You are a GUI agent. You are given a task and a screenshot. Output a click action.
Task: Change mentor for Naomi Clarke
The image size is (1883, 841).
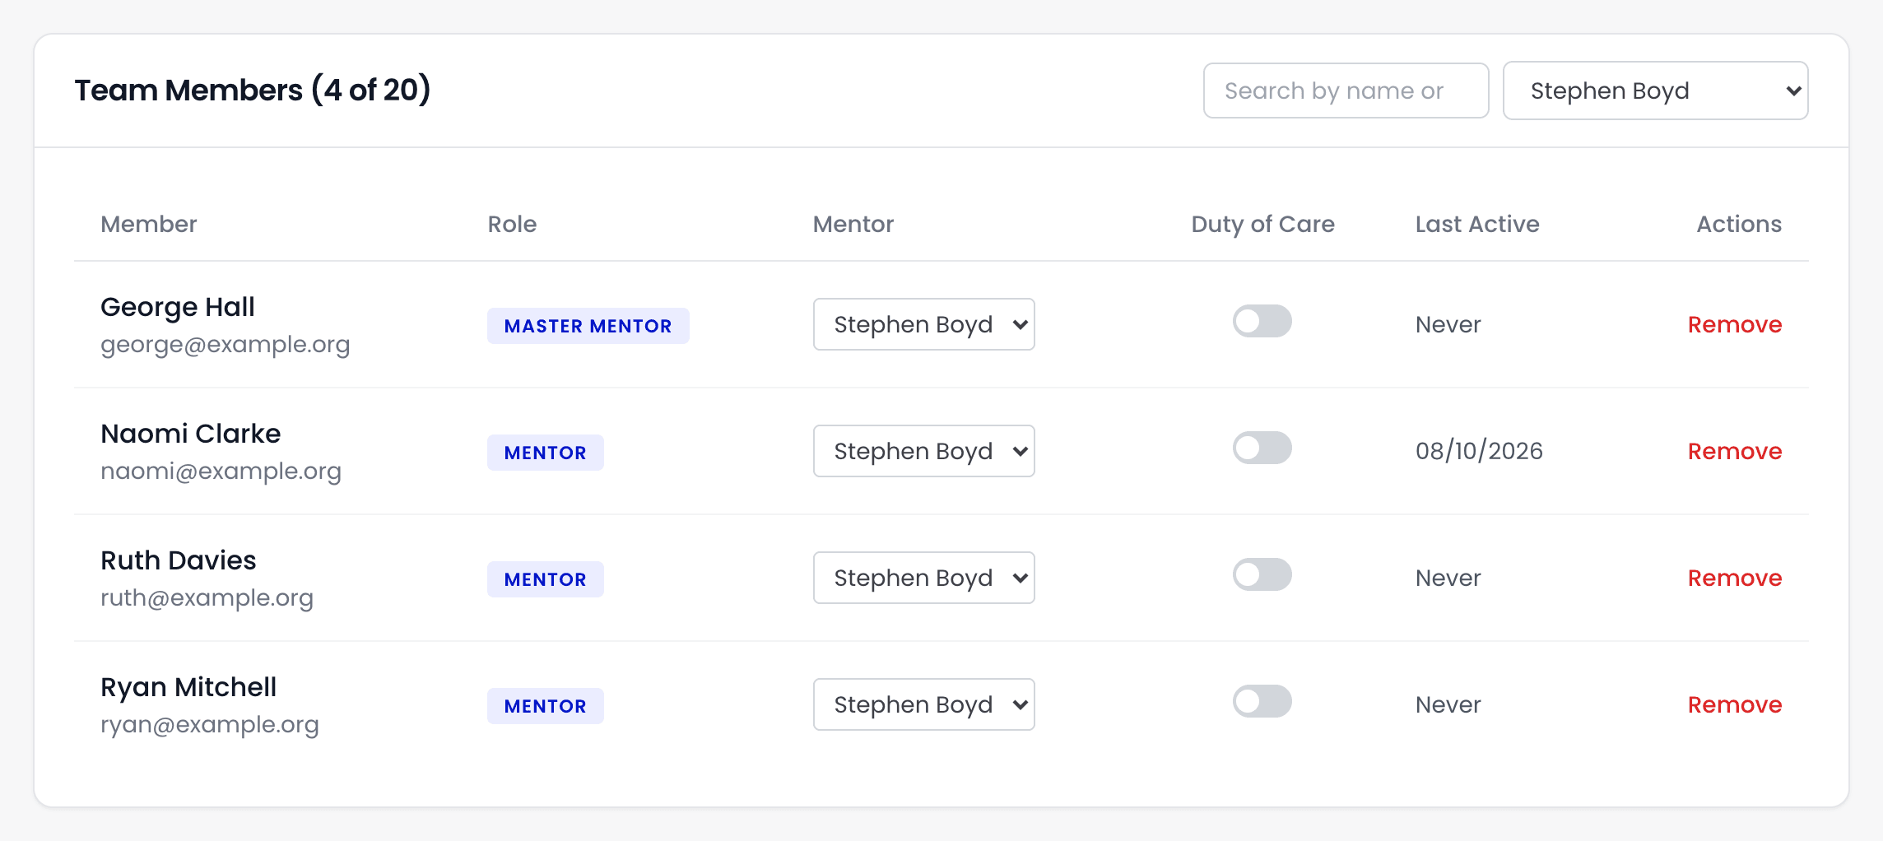coord(923,451)
